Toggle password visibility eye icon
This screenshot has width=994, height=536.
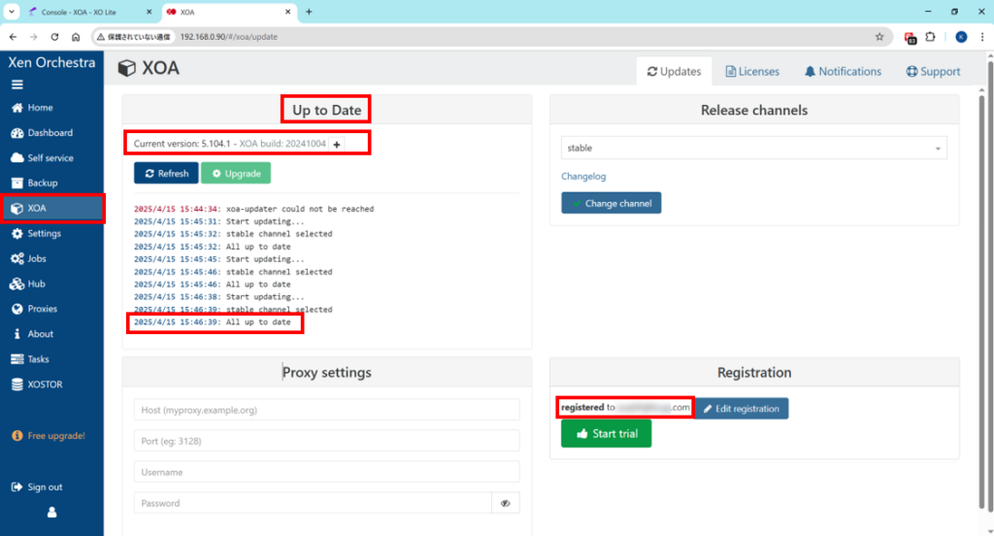pos(506,503)
